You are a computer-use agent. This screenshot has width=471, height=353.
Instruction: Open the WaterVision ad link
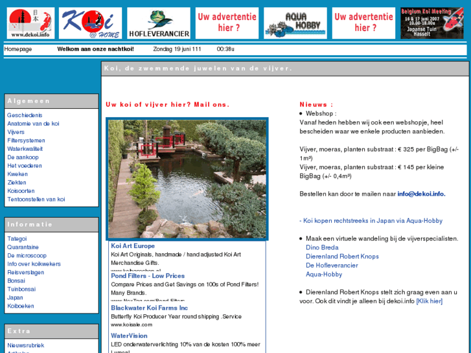point(129,336)
